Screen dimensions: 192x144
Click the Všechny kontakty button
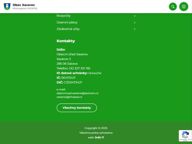click(77, 108)
